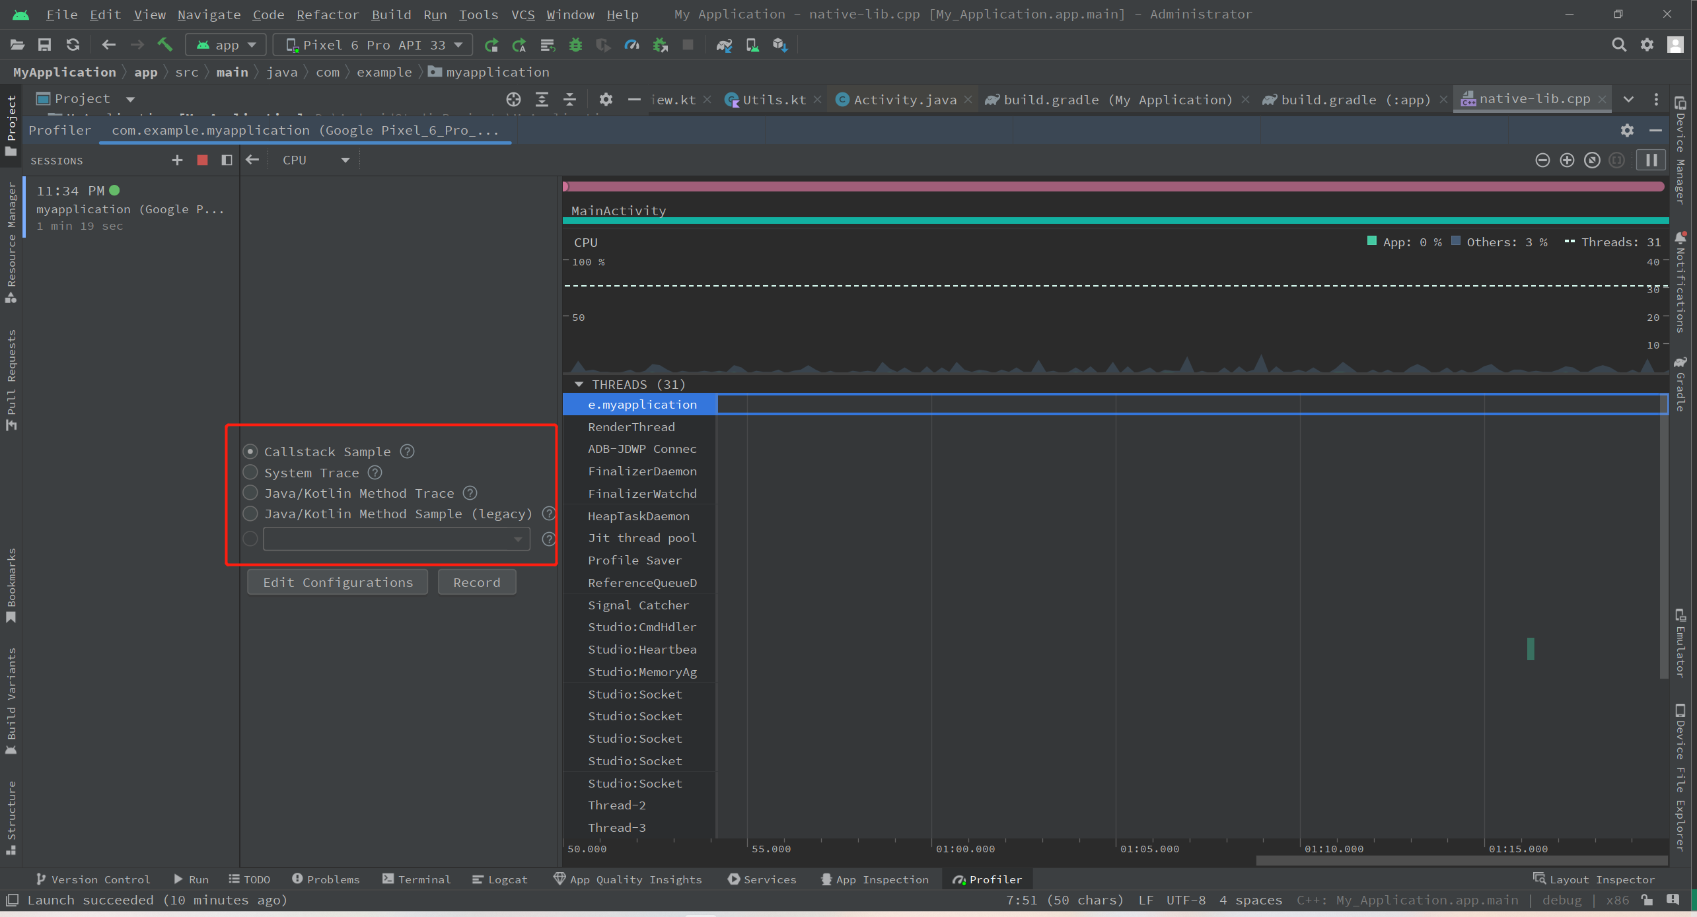The image size is (1697, 917).
Task: Click the horizontal timeline scrollbar
Action: pos(1462,860)
